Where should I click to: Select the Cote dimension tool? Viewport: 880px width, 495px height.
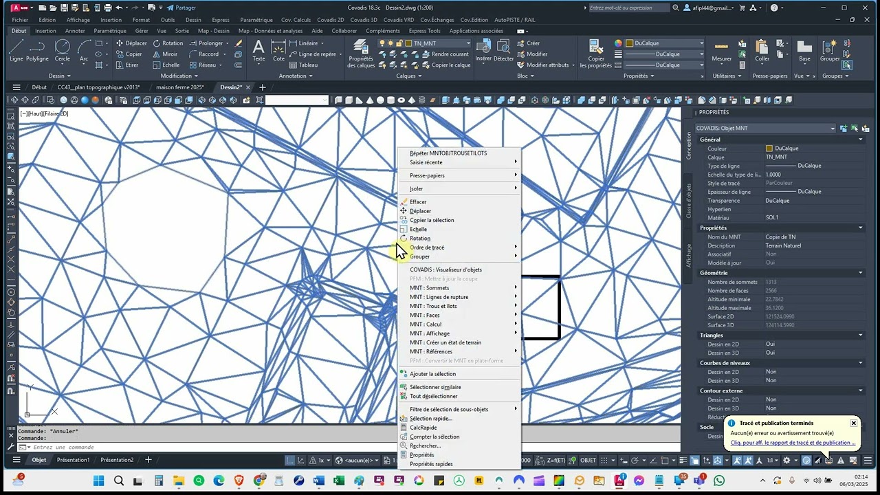point(278,51)
